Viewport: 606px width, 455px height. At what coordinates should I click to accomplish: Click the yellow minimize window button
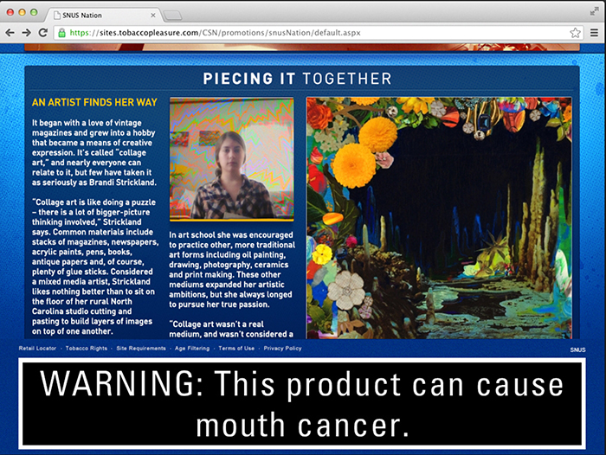22,12
